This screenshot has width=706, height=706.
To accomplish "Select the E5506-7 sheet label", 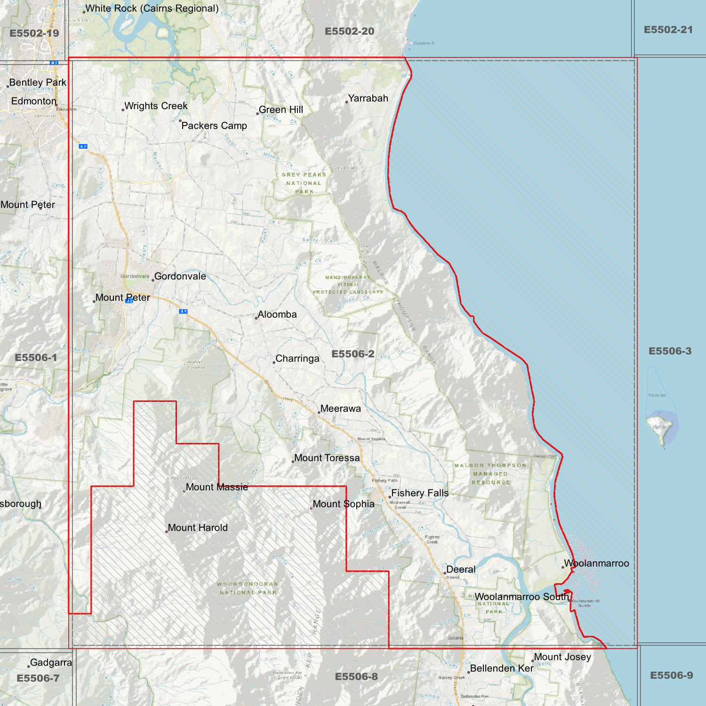I will (38, 678).
